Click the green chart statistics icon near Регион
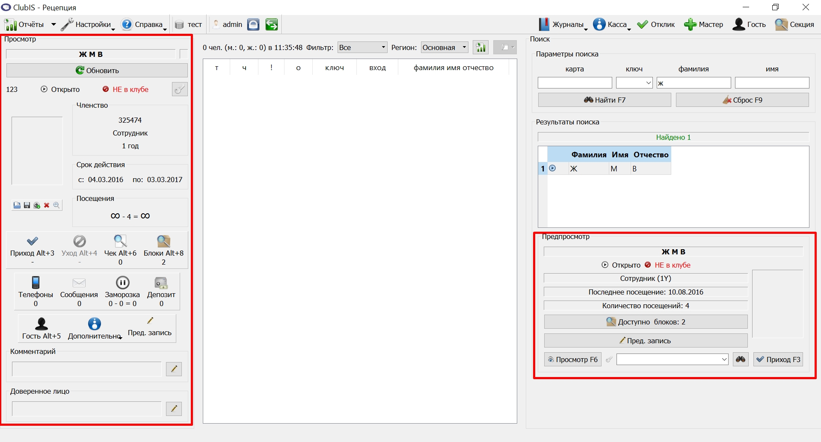The width and height of the screenshot is (821, 442). (481, 47)
